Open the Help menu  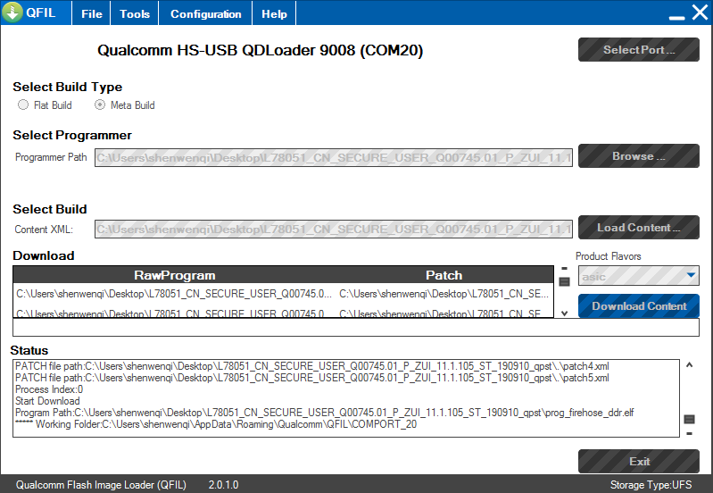tap(274, 13)
